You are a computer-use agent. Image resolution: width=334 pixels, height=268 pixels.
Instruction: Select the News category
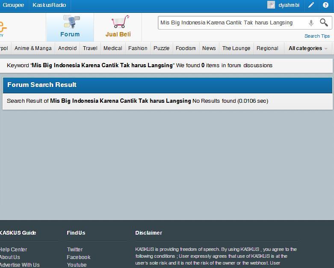(209, 48)
